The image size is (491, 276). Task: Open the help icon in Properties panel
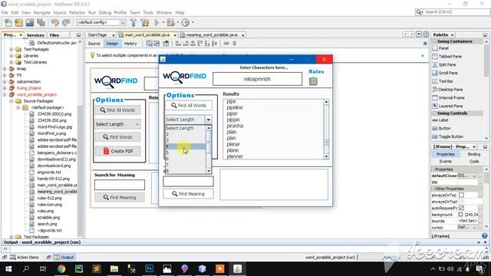pos(484,236)
